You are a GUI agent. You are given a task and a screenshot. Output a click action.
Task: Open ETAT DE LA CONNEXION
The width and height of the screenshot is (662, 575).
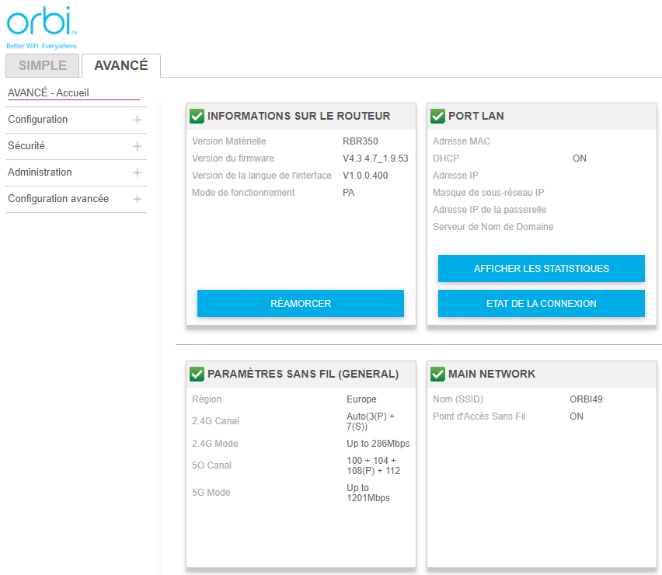click(542, 304)
